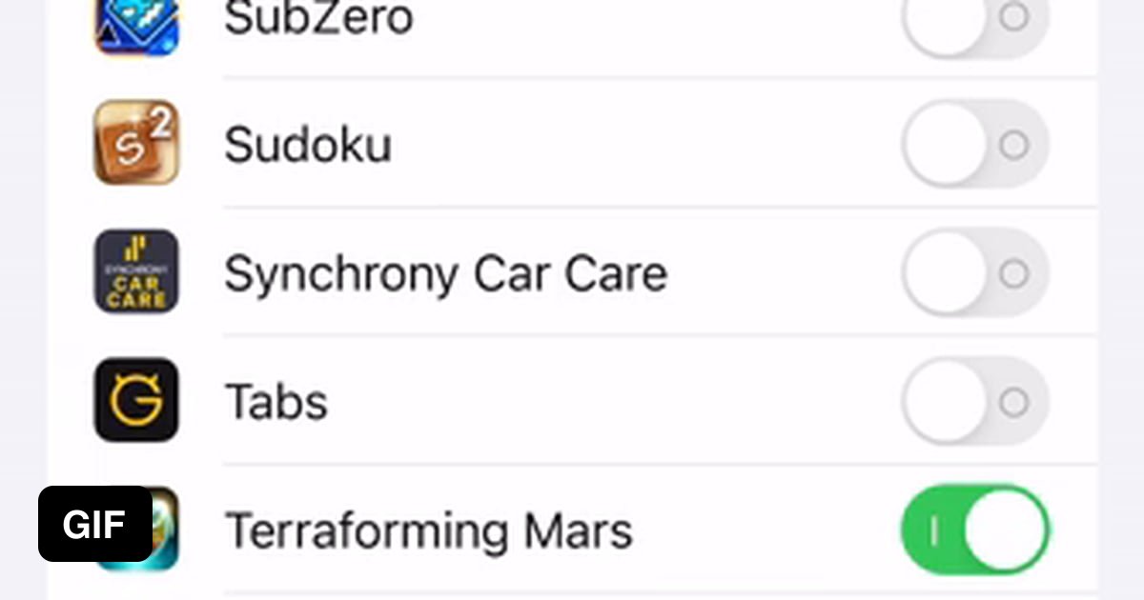The image size is (1144, 600).
Task: Click the Synchrony Car Care app icon
Action: [136, 271]
